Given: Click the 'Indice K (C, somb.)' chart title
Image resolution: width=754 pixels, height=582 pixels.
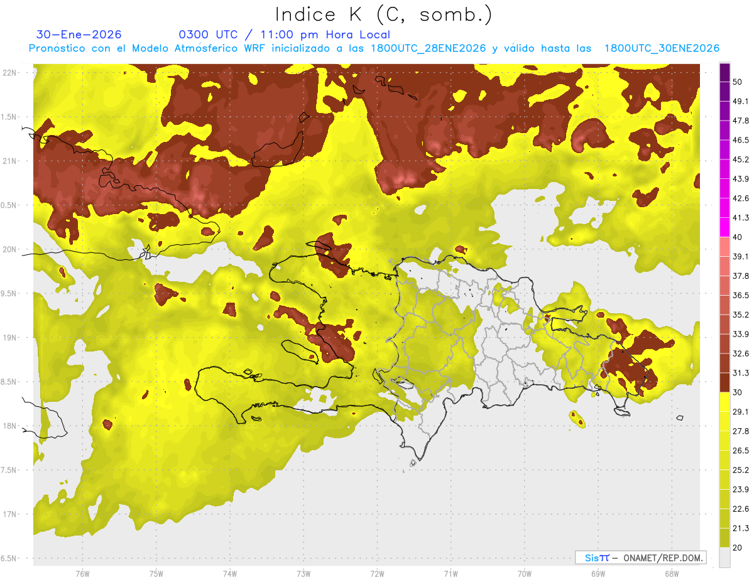Looking at the screenshot, I should [x=383, y=14].
